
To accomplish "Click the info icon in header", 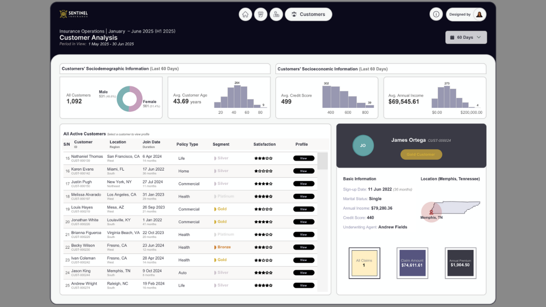I will (436, 15).
